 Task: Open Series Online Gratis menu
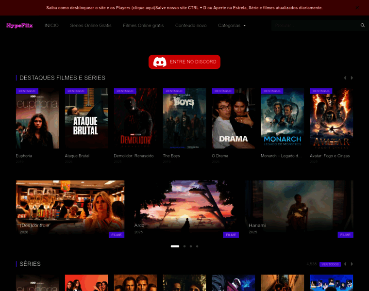[x=91, y=25]
